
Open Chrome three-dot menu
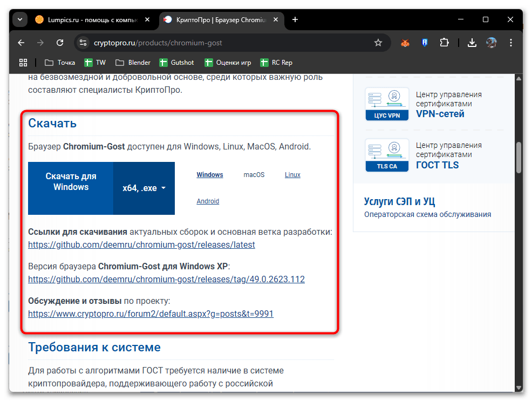tap(510, 43)
